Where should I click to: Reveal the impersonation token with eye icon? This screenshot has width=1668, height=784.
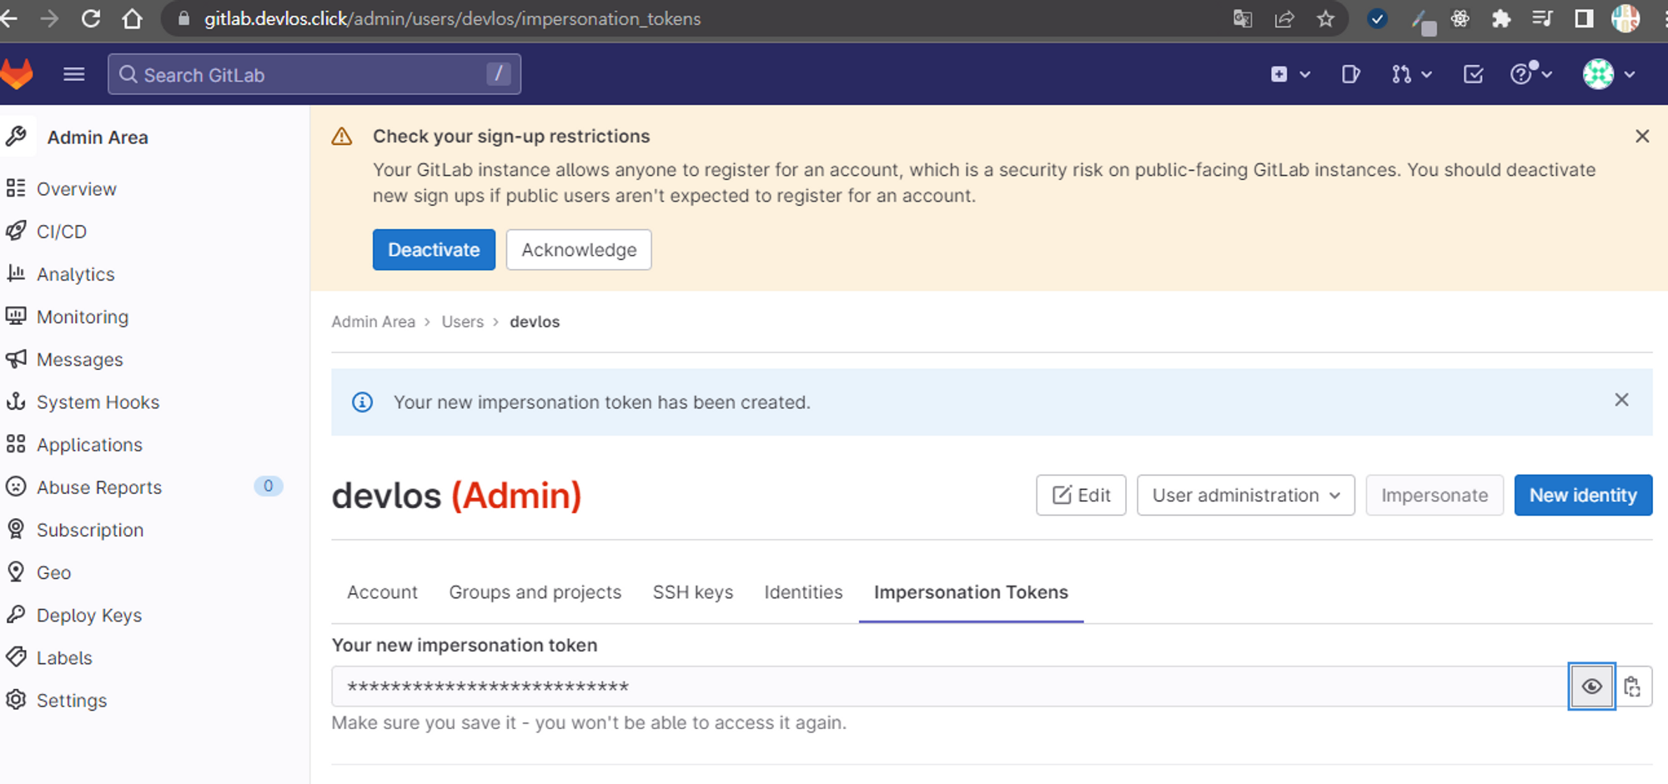click(1591, 687)
